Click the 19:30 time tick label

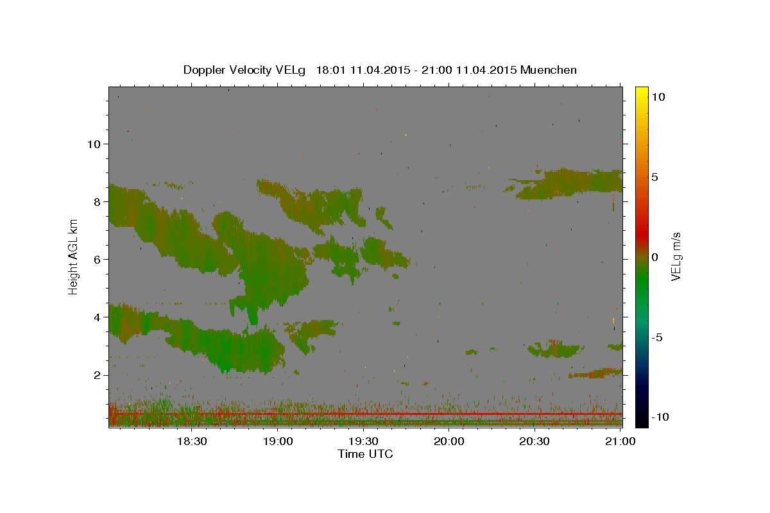363,441
